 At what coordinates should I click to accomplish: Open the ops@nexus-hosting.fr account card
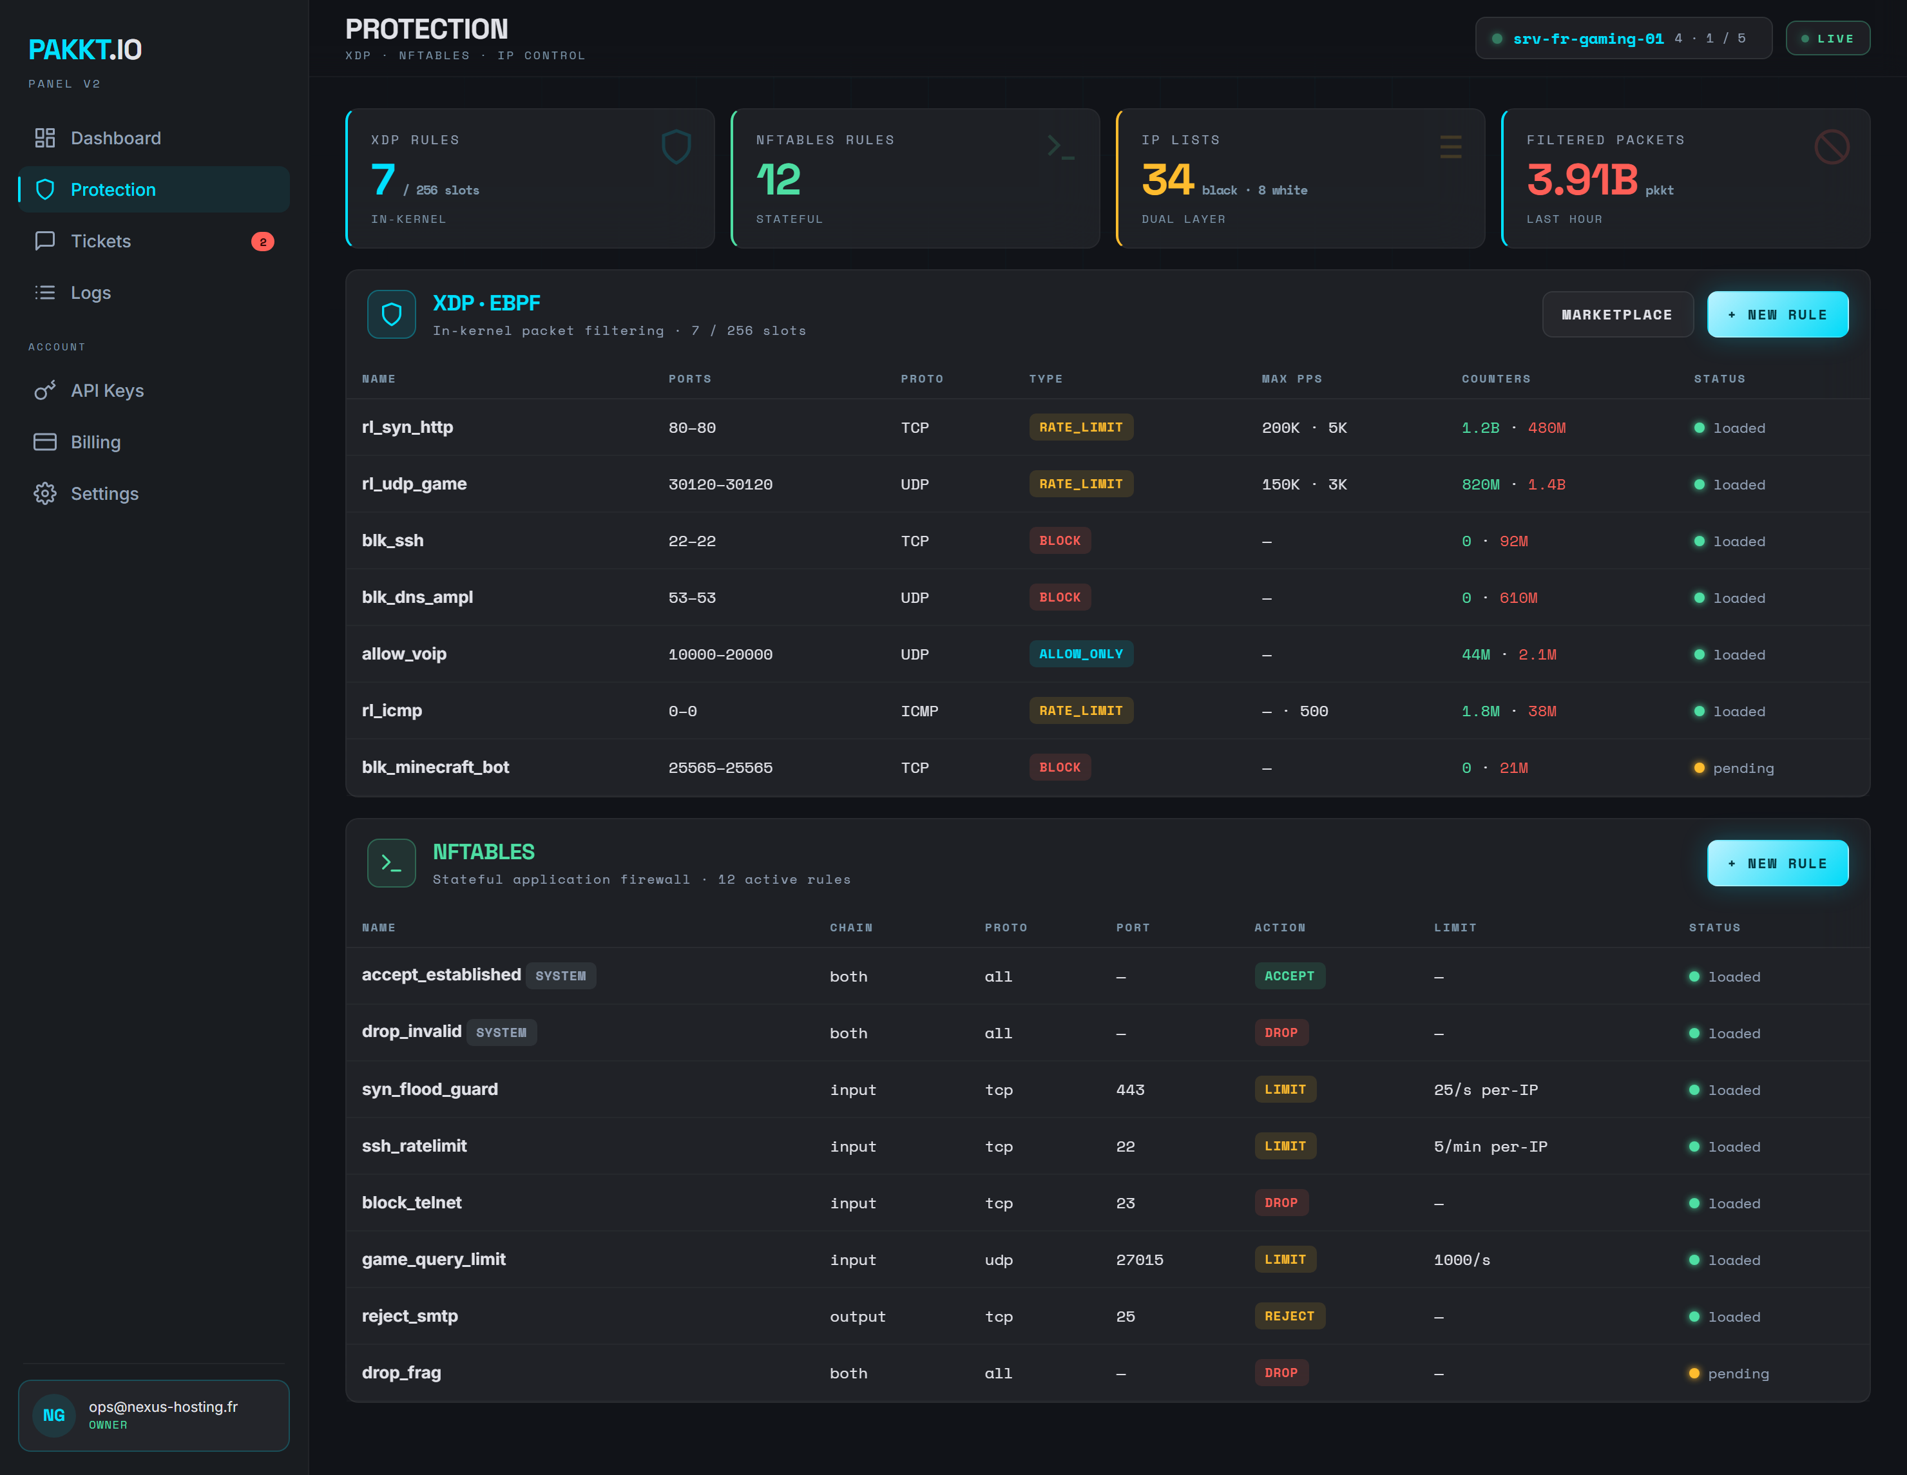[154, 1415]
